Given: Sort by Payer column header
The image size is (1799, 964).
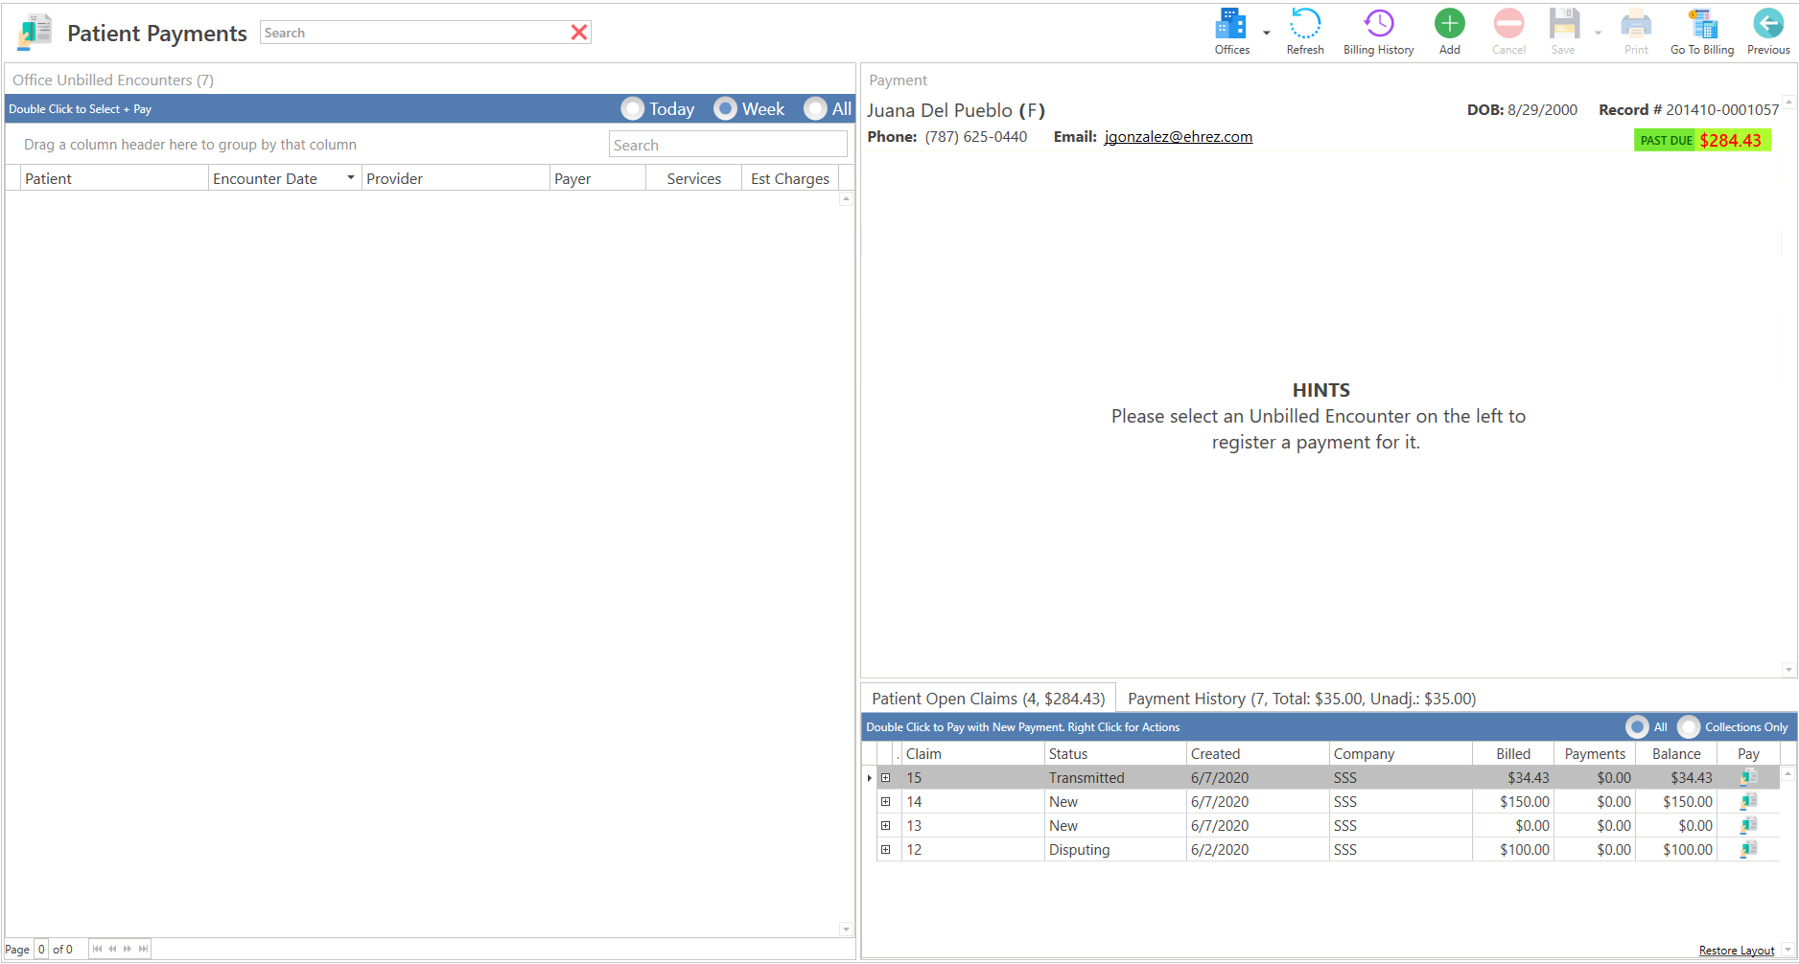Looking at the screenshot, I should click(597, 178).
